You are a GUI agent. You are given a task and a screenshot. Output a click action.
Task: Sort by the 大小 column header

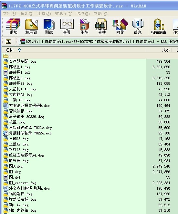tap(159, 50)
